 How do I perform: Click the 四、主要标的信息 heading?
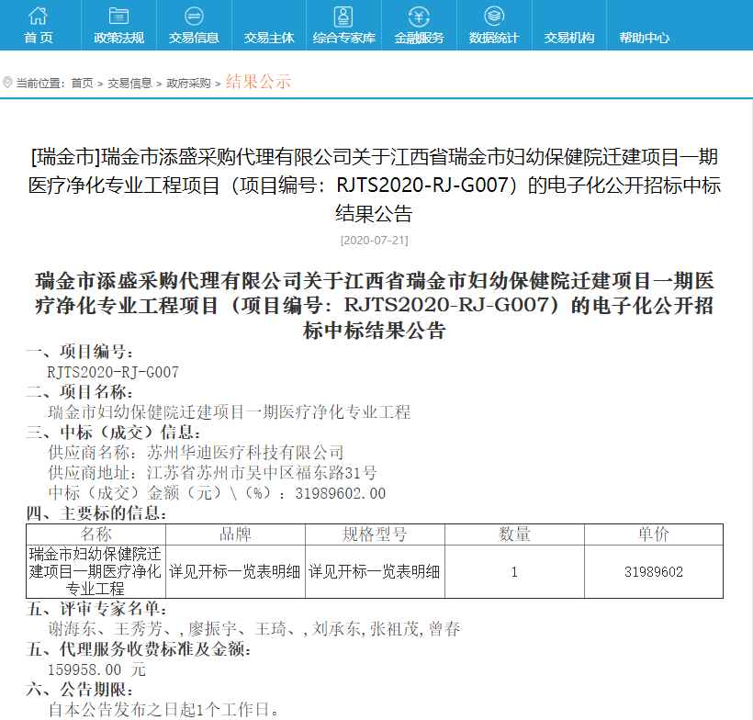(96, 513)
